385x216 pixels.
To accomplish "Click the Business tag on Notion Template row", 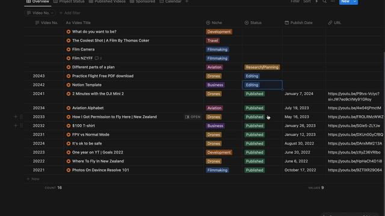I will pos(215,85).
